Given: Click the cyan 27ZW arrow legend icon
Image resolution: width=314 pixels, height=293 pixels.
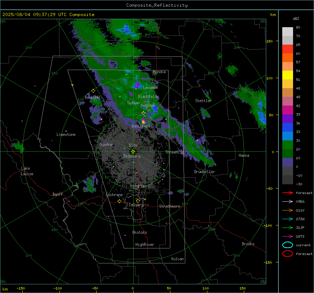Looking at the screenshot, I should (x=287, y=219).
